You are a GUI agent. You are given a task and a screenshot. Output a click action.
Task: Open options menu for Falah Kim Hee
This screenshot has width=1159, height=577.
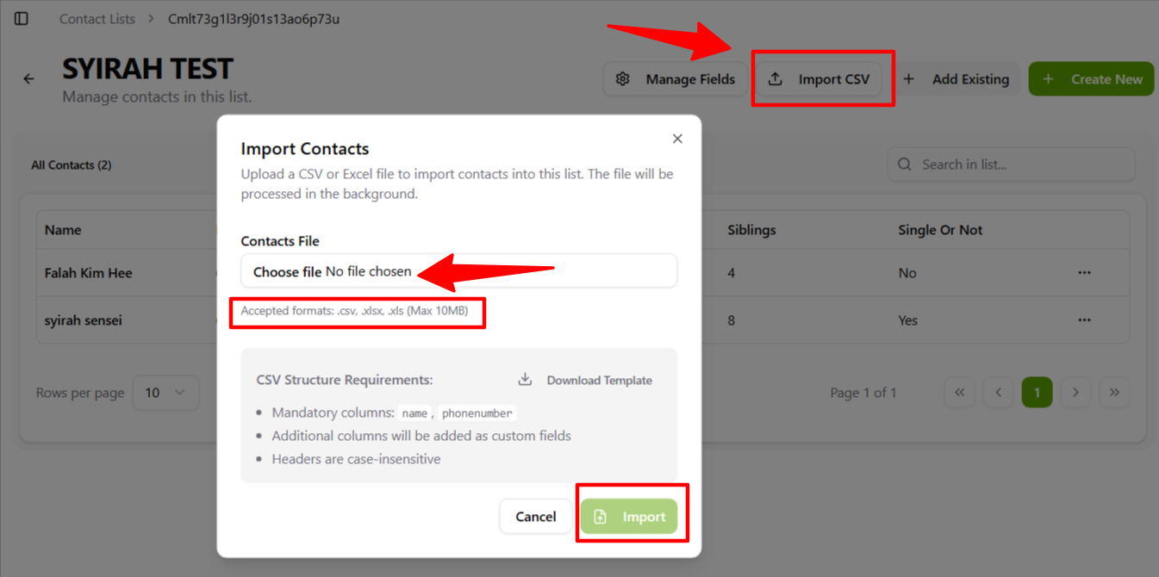pyautogui.click(x=1084, y=273)
